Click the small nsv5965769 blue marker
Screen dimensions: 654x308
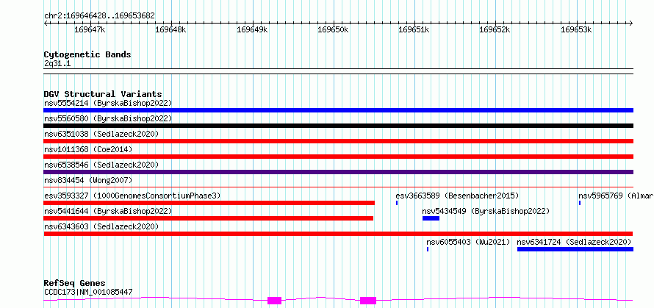[x=579, y=203]
